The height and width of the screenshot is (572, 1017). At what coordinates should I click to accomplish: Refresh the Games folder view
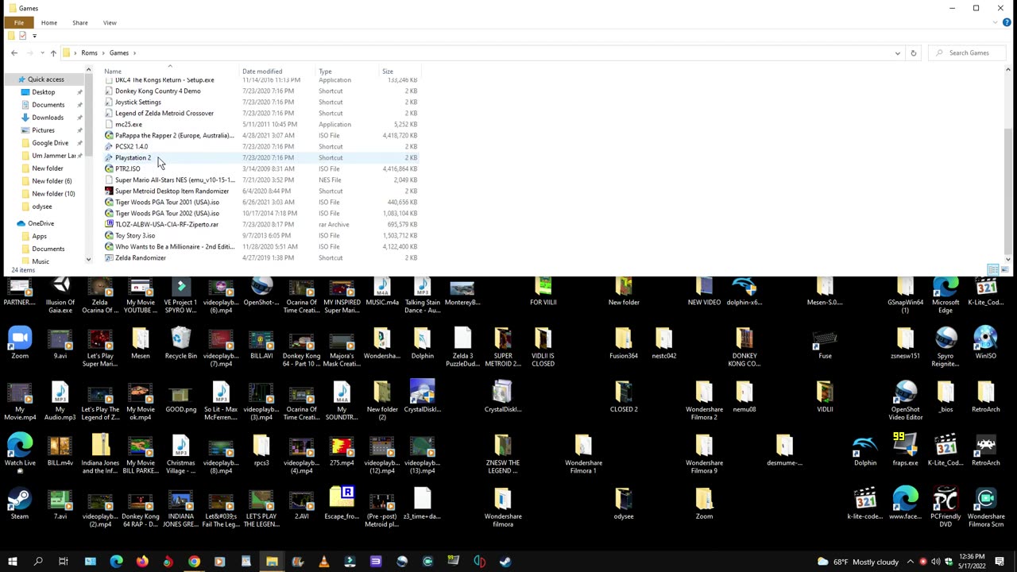(913, 53)
